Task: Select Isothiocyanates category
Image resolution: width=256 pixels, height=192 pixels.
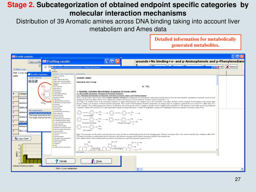Action: [x=58, y=110]
